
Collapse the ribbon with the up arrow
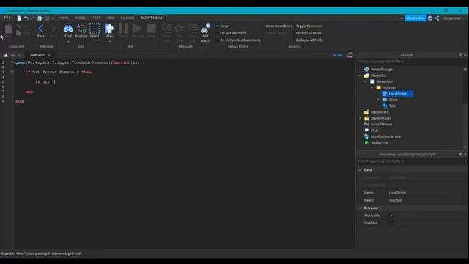pyautogui.click(x=402, y=18)
